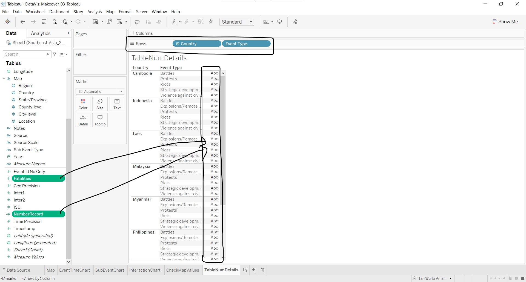Expand the Automatic mark type dropdown
Screen dimensions: 526x282
click(121, 91)
